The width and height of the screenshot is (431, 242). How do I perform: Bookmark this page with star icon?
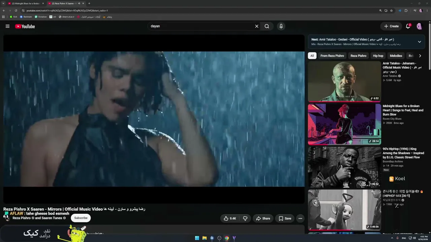point(391,10)
